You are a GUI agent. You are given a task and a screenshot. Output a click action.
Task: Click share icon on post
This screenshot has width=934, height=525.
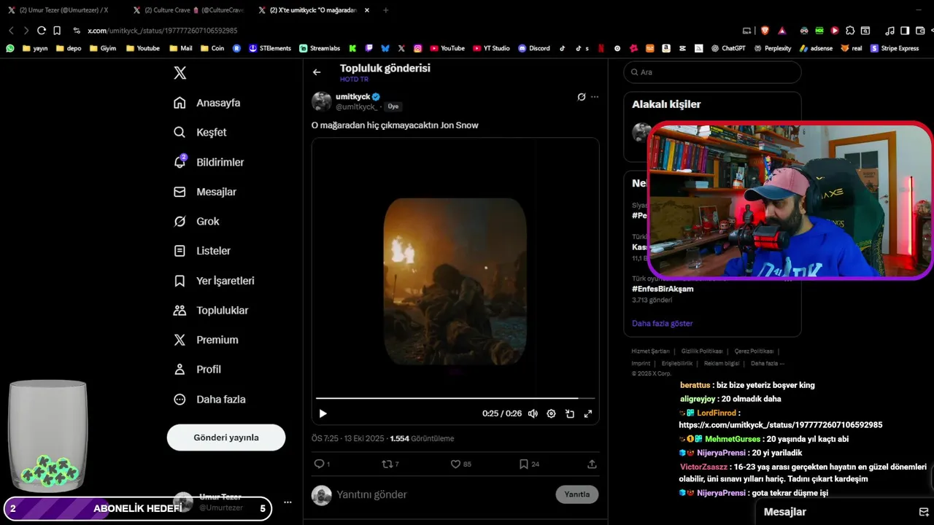pos(592,464)
